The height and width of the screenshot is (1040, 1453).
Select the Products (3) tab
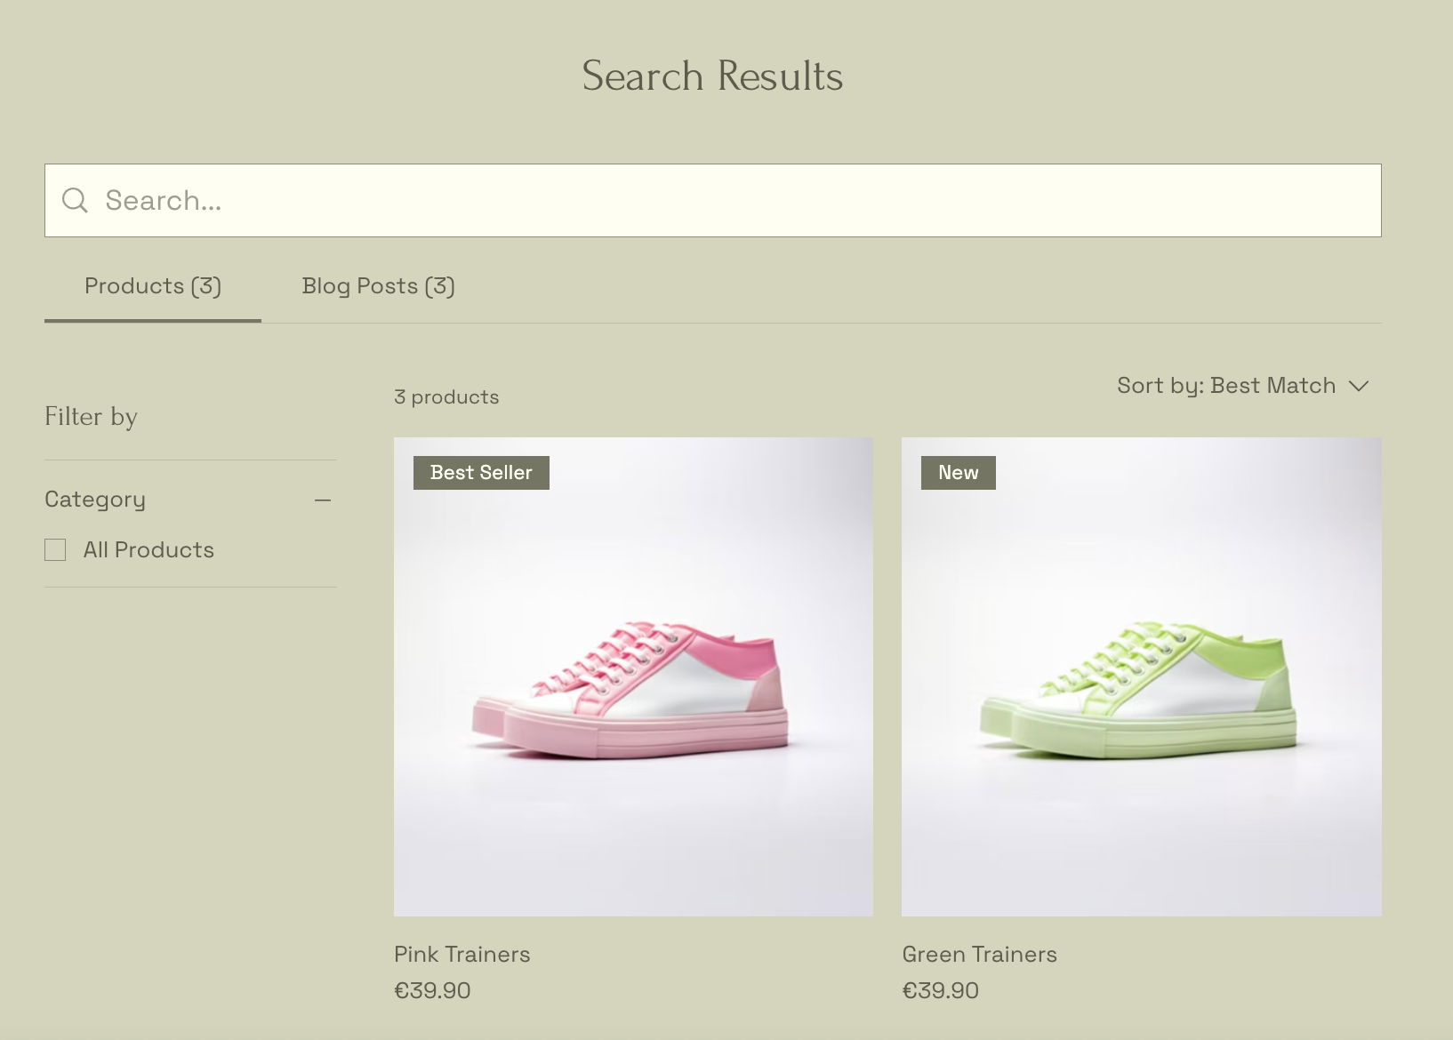[153, 286]
